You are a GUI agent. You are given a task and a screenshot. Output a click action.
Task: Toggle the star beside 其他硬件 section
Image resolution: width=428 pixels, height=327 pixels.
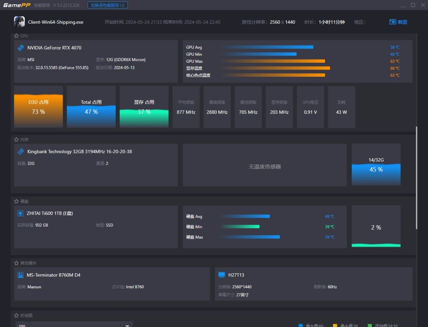click(x=16, y=263)
